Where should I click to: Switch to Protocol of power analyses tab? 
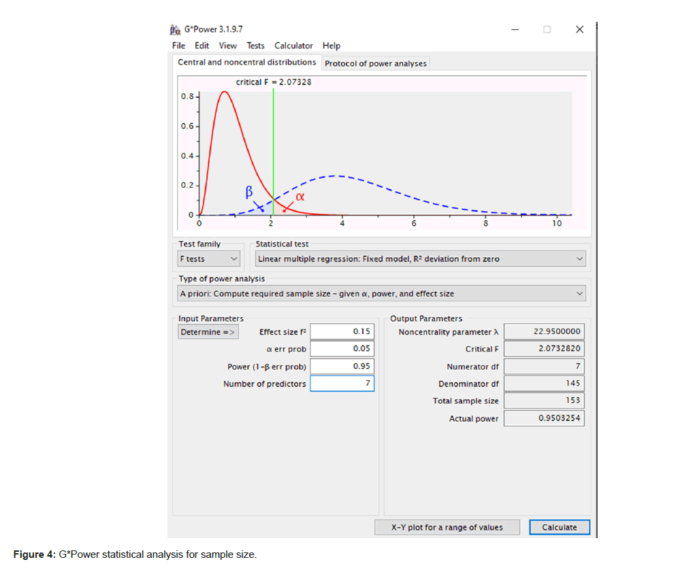pyautogui.click(x=376, y=63)
